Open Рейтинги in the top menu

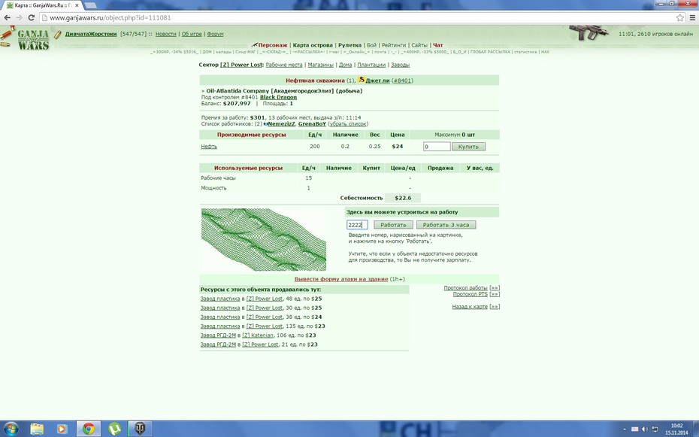(394, 45)
